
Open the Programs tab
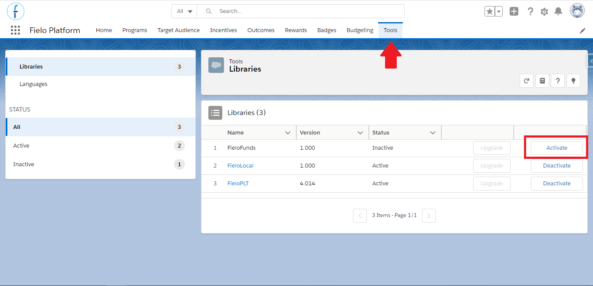click(135, 30)
